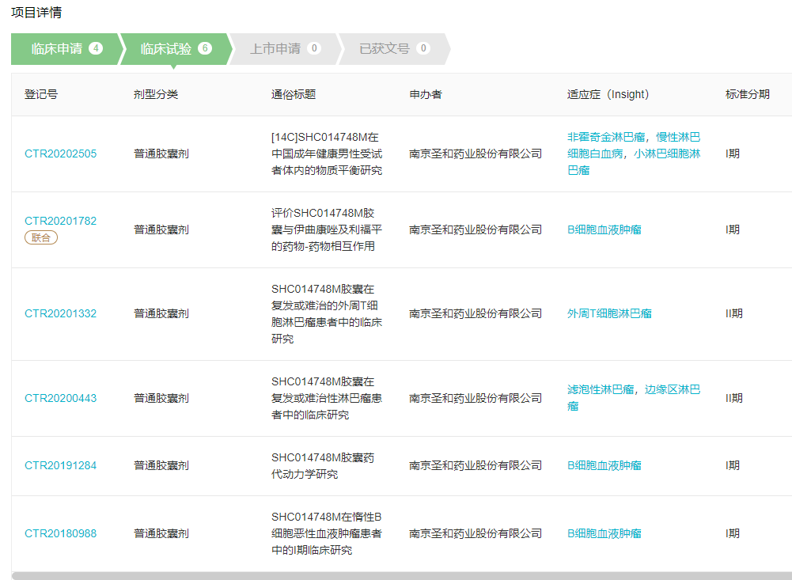Click II期 phase in CTR20200443 row

click(734, 398)
